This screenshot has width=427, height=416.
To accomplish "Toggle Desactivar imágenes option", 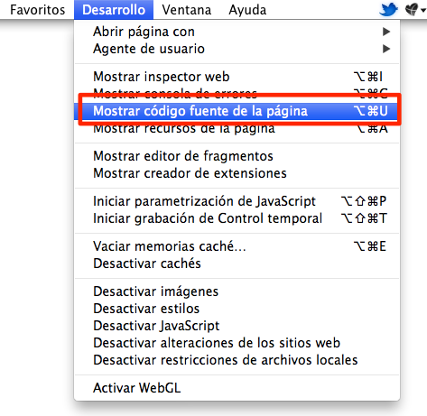I will tap(237, 291).
